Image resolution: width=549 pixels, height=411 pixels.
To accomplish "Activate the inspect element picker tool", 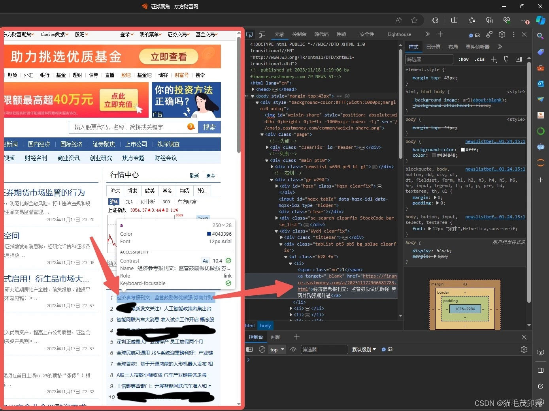I will click(x=249, y=34).
